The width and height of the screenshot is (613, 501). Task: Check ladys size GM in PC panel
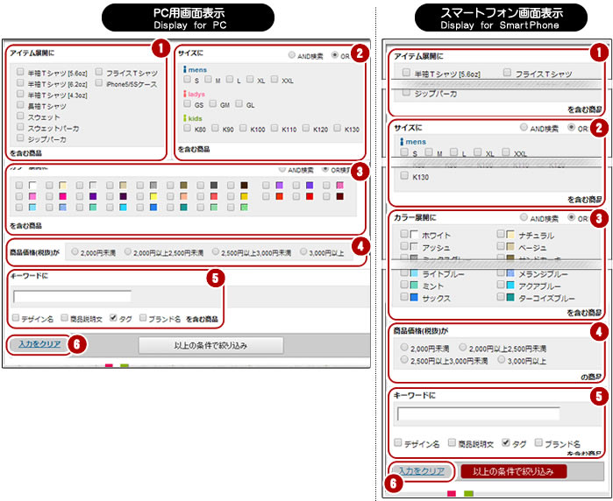213,104
